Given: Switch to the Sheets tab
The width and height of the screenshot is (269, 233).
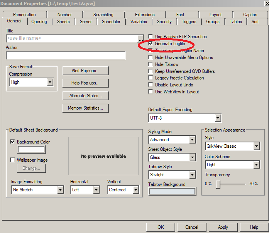Looking at the screenshot, I should (x=63, y=22).
